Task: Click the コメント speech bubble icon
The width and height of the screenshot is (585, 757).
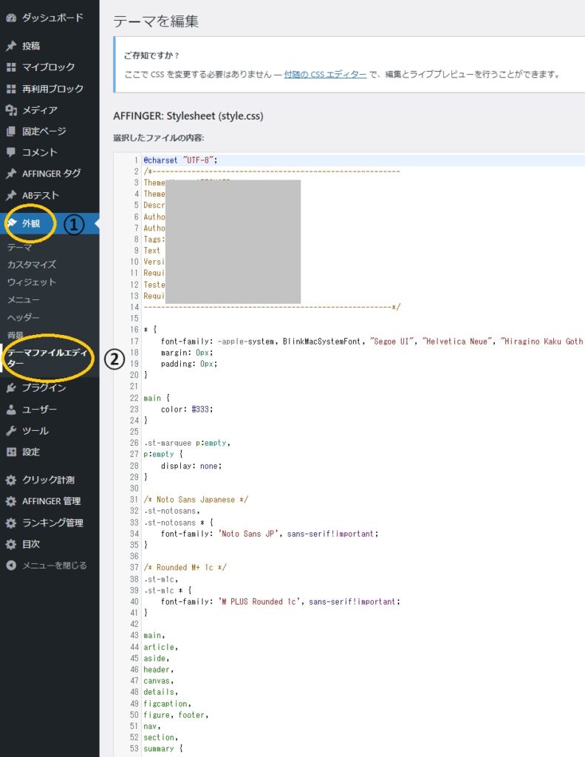Action: click(11, 152)
